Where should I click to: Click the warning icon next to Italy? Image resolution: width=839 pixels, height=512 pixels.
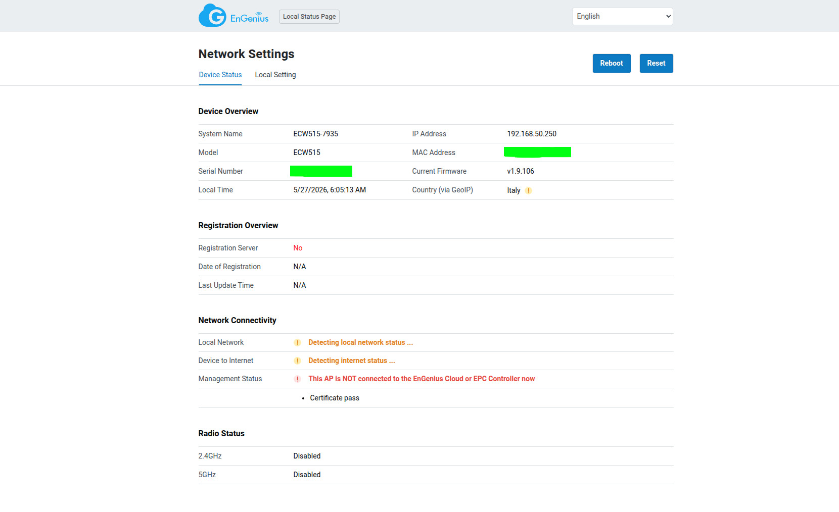528,191
